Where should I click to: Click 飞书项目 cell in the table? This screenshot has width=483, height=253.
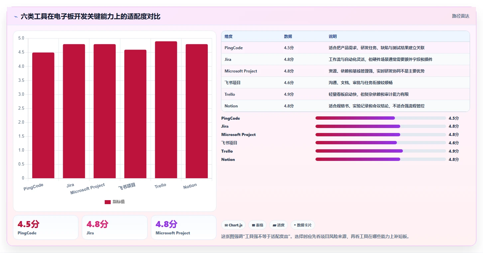click(232, 83)
